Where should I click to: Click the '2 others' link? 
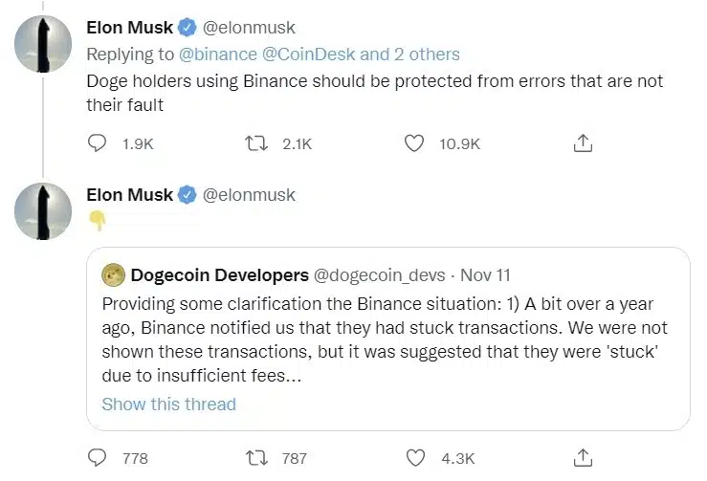tap(424, 55)
